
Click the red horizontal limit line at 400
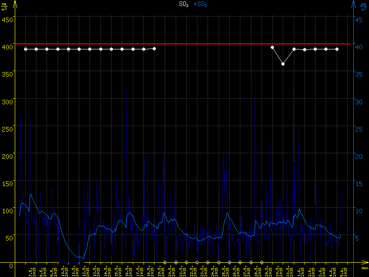[x=184, y=44]
